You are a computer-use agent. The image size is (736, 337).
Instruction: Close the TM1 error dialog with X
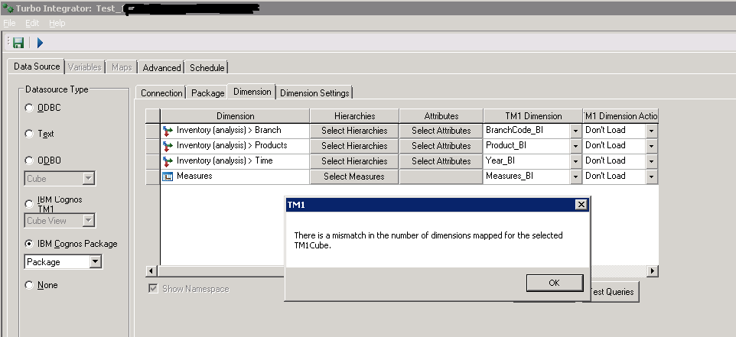pos(581,205)
